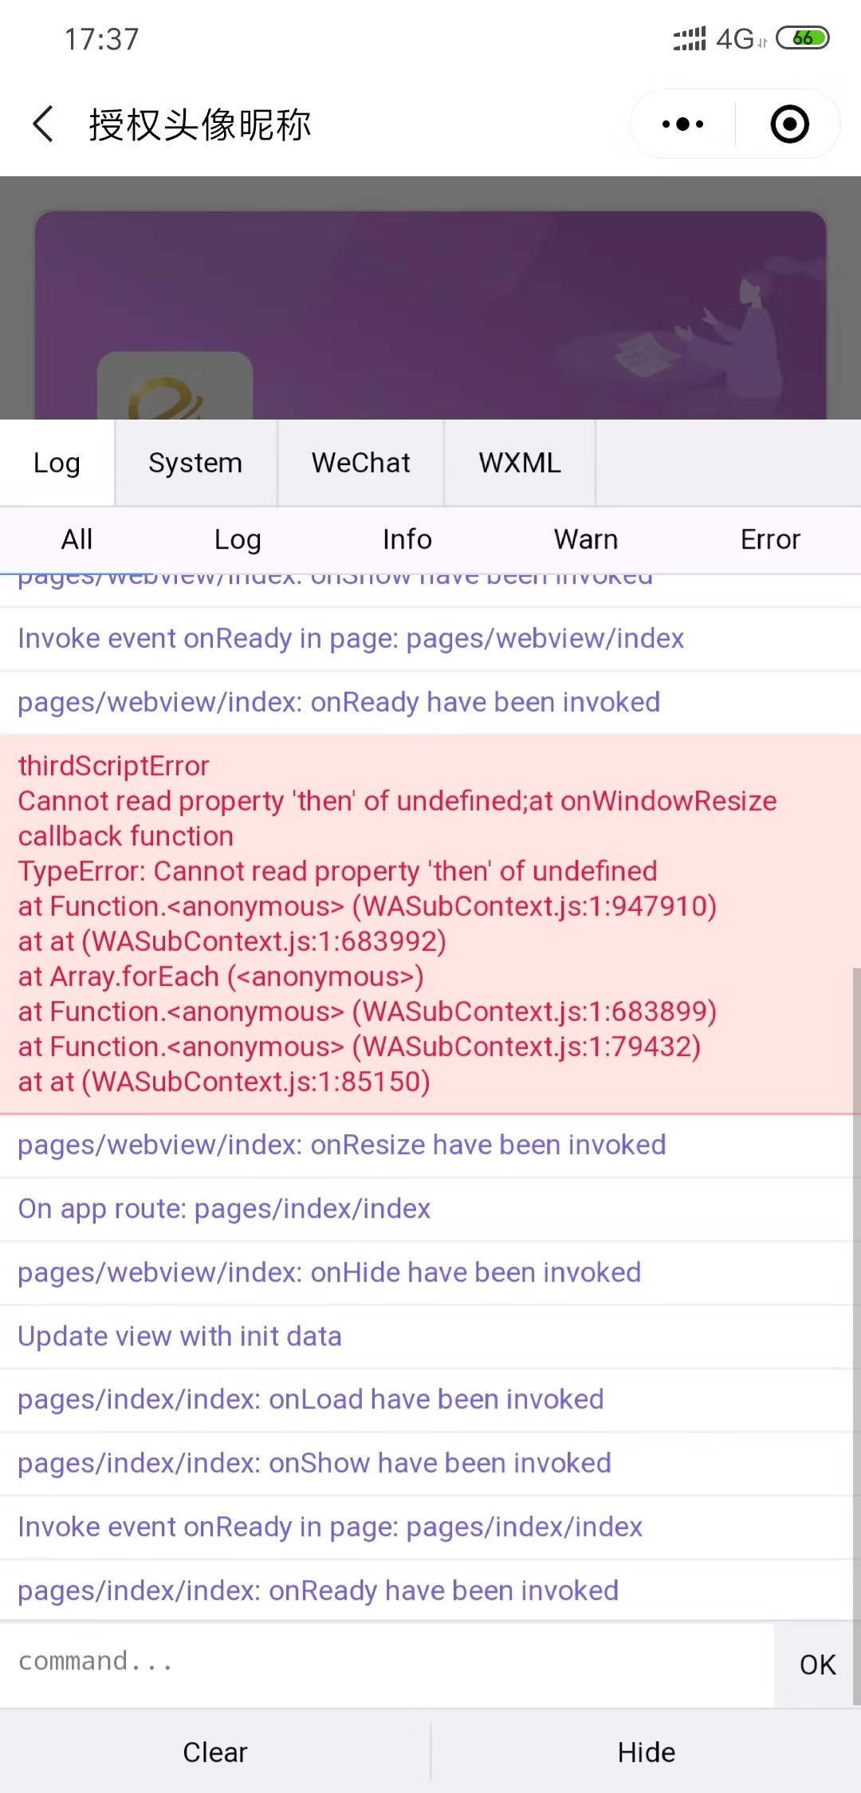This screenshot has height=1793, width=861.
Task: Tap the app logo thumbnail in purple card
Action: pyautogui.click(x=175, y=387)
